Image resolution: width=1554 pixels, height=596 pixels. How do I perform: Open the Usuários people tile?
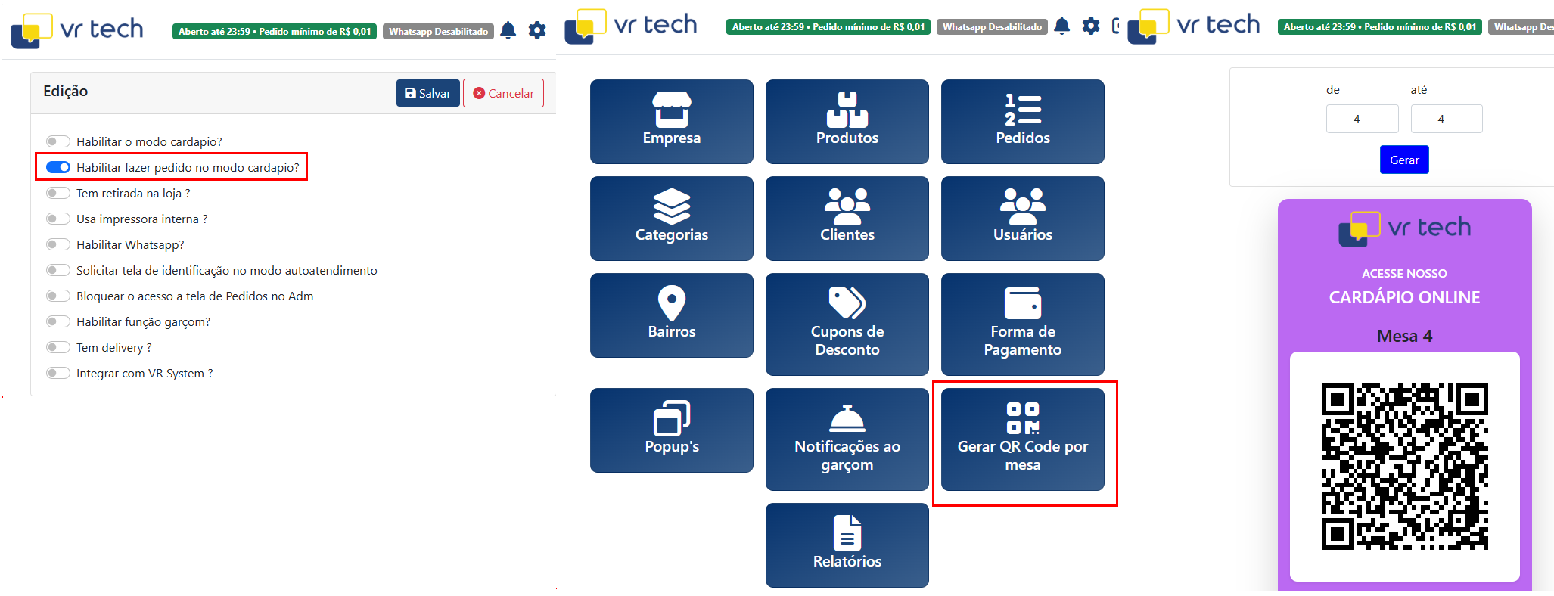[x=1023, y=219]
